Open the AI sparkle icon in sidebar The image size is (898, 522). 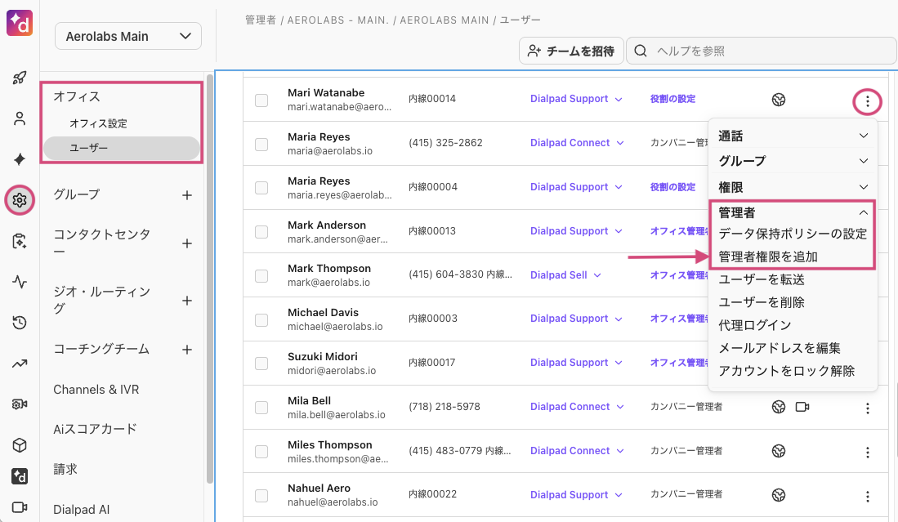coord(20,159)
